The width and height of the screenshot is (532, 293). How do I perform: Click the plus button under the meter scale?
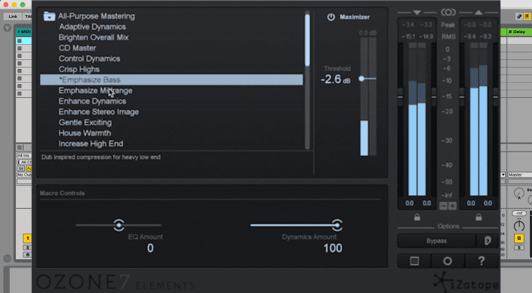click(x=453, y=205)
